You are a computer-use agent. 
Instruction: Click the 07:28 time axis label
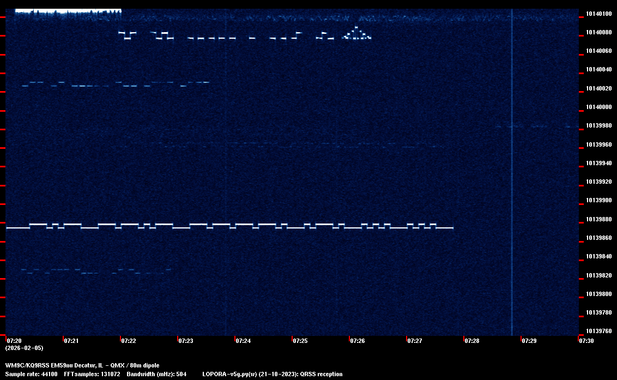coord(472,341)
